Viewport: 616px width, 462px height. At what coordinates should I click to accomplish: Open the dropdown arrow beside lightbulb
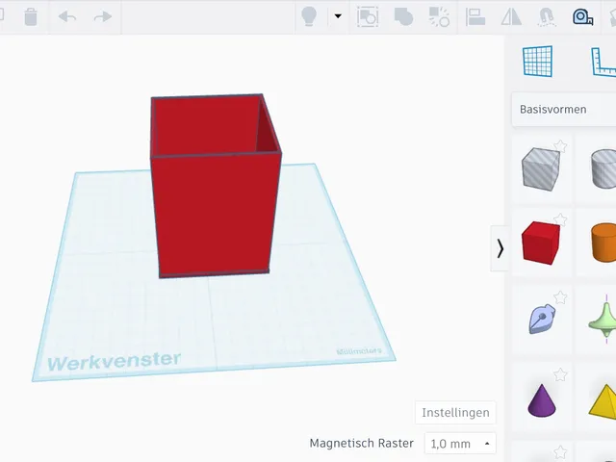point(338,16)
